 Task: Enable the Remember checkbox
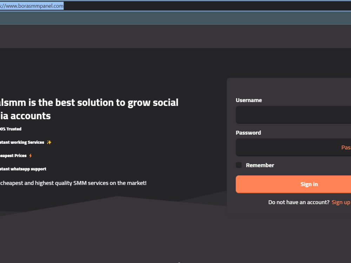(x=239, y=165)
